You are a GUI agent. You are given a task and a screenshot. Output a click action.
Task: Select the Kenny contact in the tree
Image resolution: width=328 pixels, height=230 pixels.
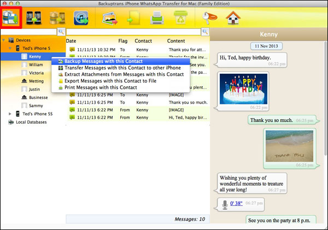(x=35, y=57)
